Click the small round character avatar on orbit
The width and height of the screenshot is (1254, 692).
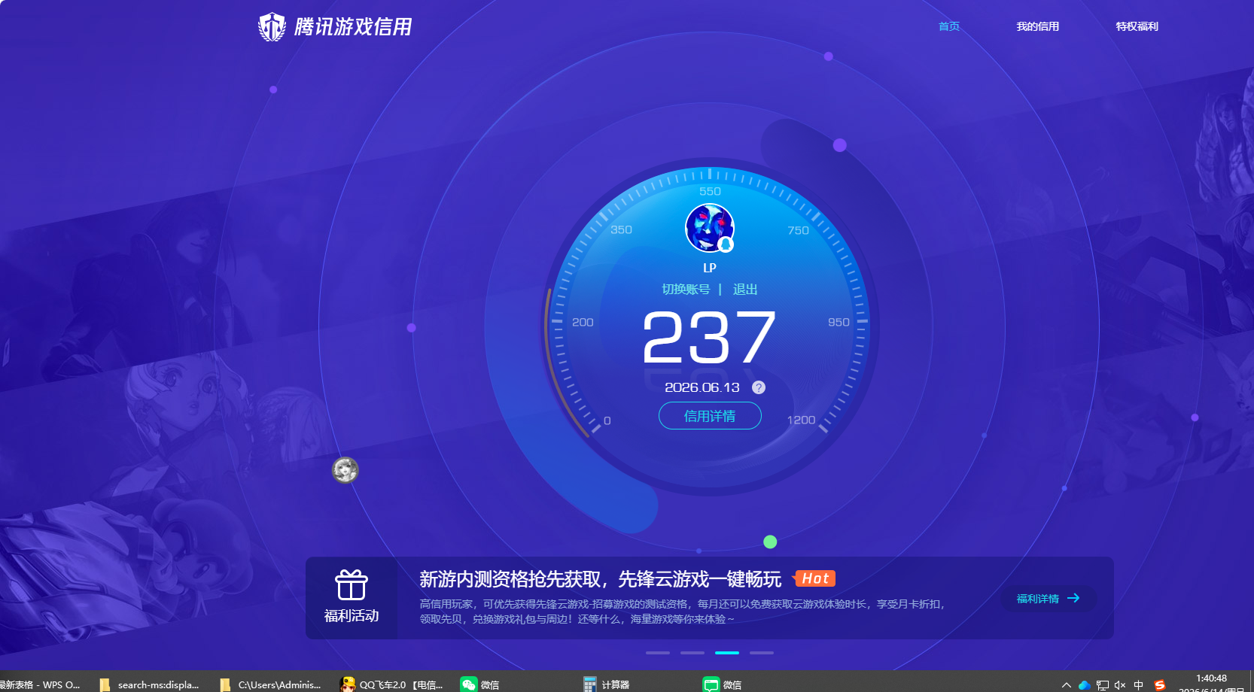(x=345, y=470)
